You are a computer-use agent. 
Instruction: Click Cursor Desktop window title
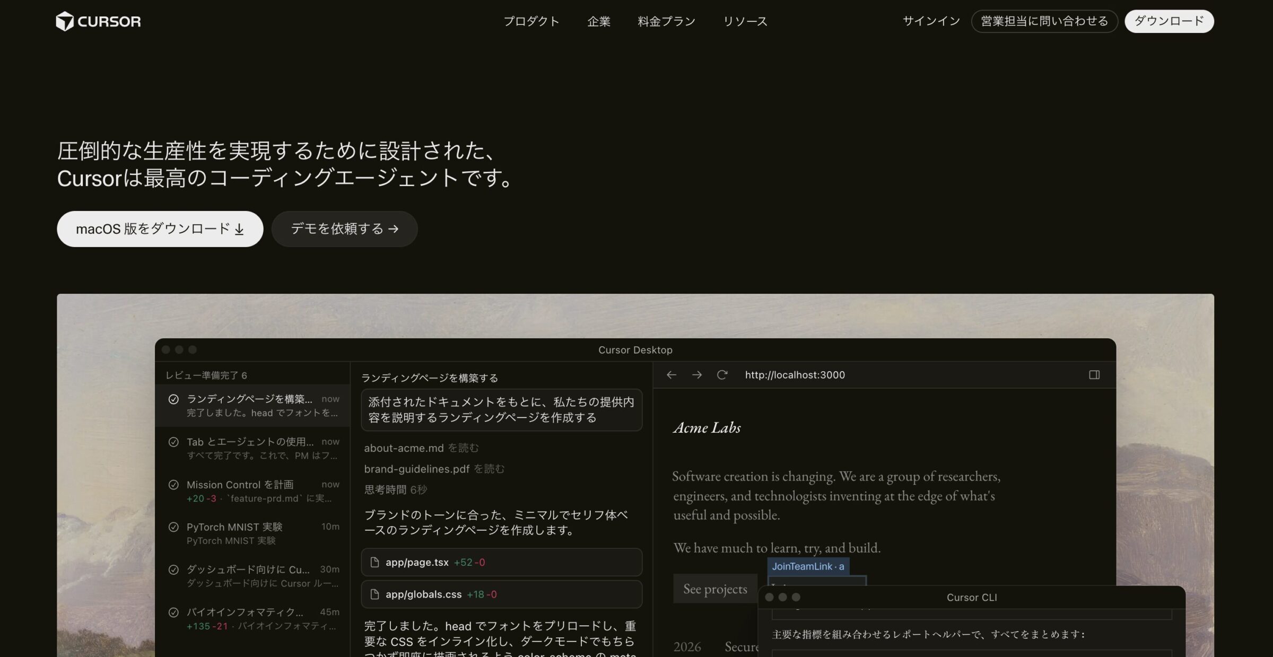635,350
